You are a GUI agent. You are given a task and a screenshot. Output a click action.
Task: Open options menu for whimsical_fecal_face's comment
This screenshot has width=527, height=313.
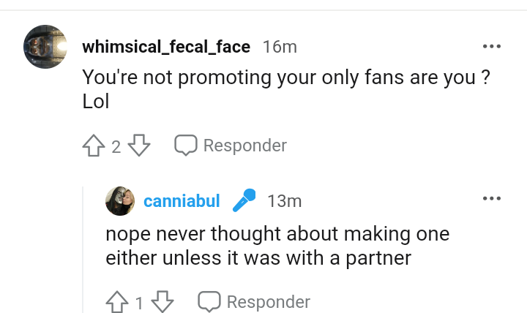491,47
